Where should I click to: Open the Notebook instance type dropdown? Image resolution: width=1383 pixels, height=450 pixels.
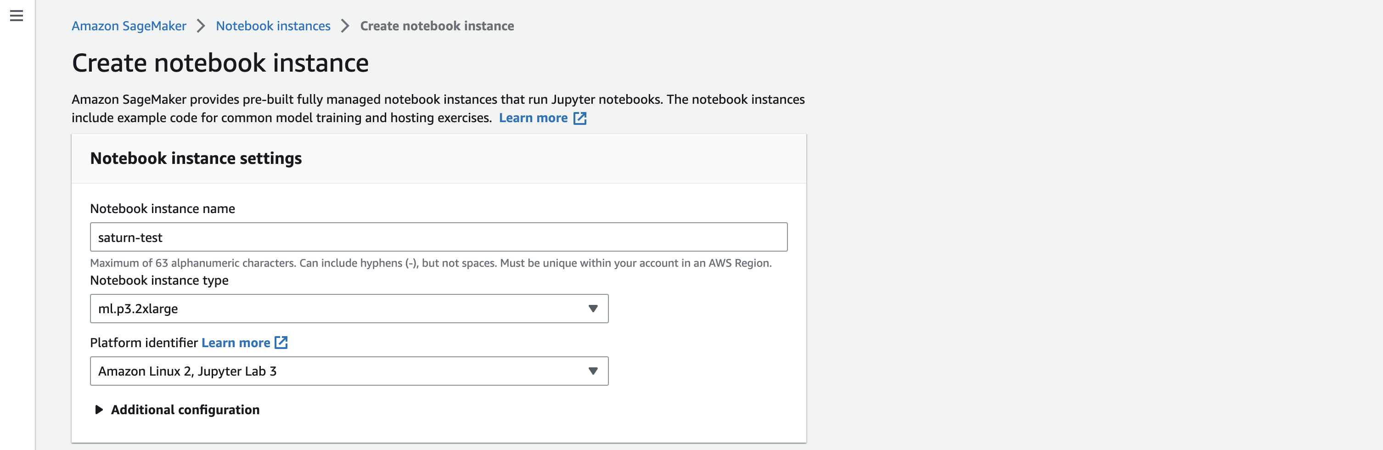tap(349, 308)
